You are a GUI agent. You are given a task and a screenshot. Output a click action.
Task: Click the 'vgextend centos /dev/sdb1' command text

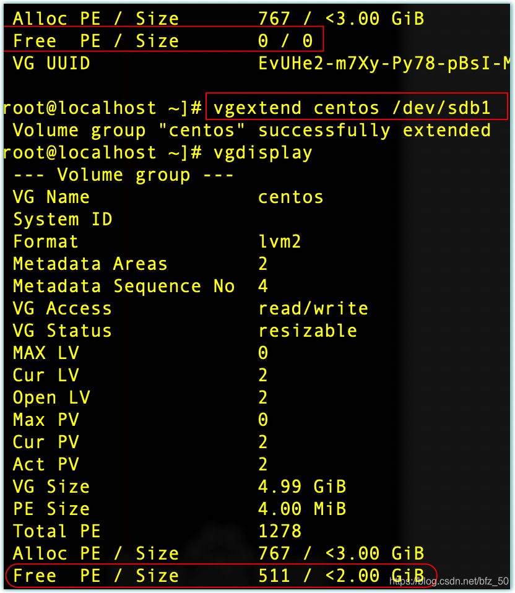click(352, 108)
